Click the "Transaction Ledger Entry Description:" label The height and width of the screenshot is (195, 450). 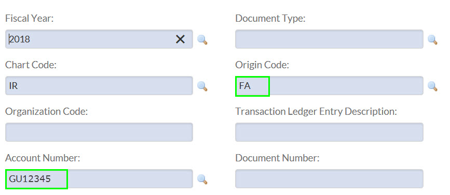click(x=316, y=112)
